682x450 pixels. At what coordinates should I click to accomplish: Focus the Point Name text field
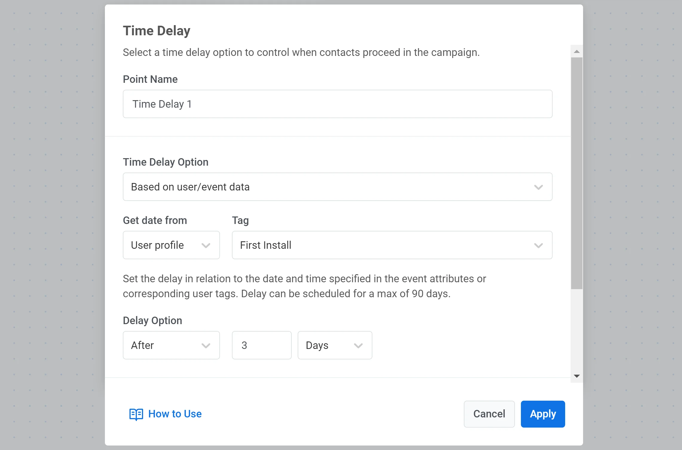(x=337, y=104)
